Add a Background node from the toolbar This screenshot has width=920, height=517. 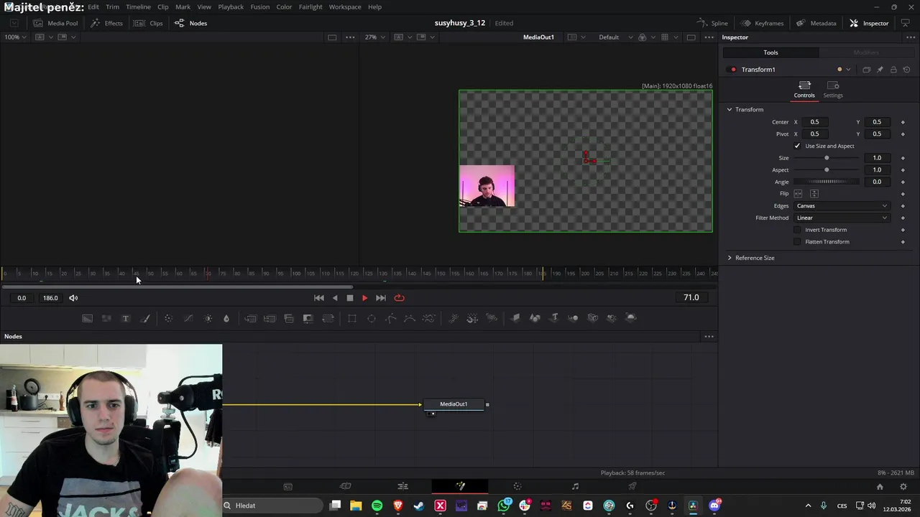coord(87,318)
